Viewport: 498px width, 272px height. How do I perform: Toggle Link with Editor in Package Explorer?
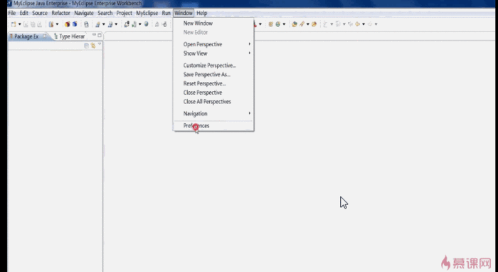tap(93, 46)
